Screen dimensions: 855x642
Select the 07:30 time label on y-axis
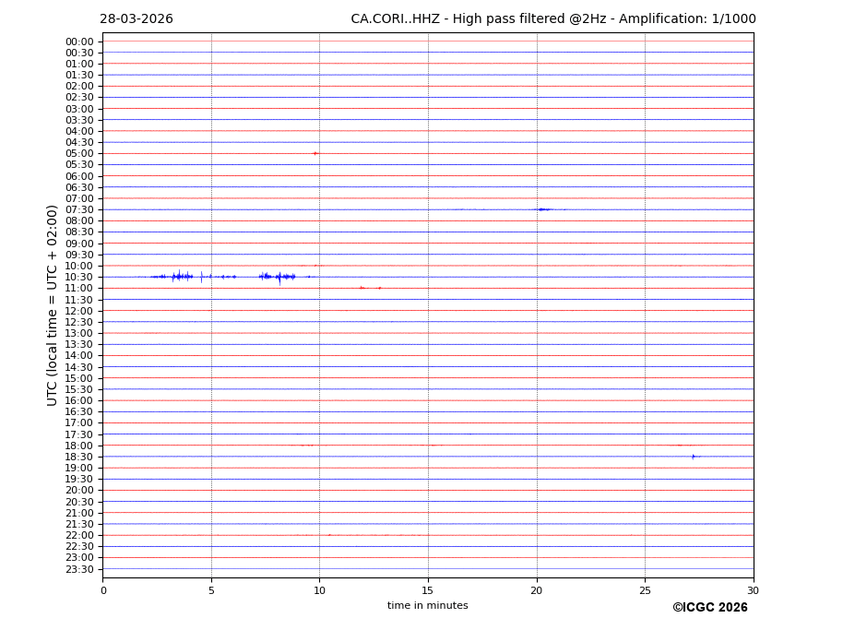(79, 209)
